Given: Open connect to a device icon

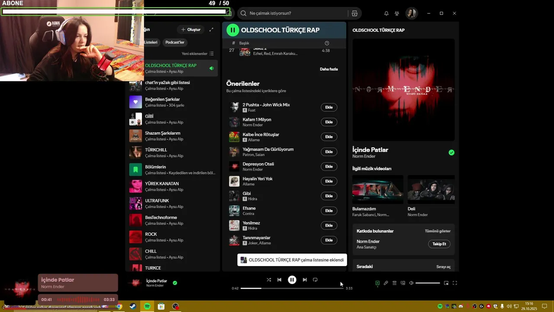Looking at the screenshot, I should pos(403,283).
